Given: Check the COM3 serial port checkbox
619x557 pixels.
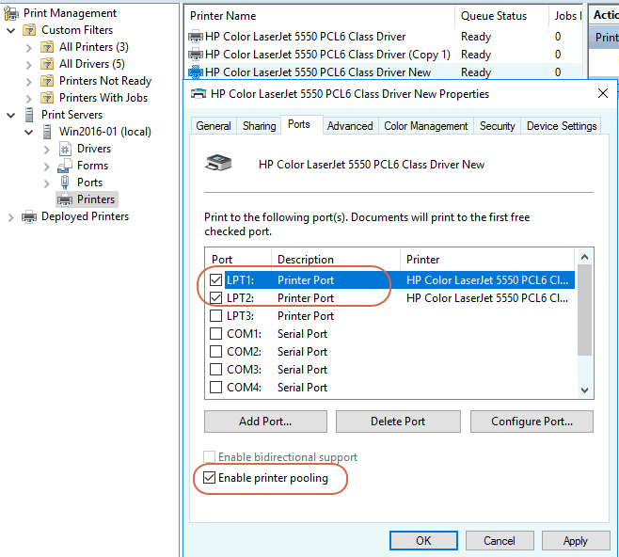Looking at the screenshot, I should [216, 370].
